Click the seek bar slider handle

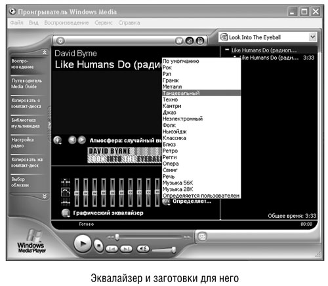117,237
